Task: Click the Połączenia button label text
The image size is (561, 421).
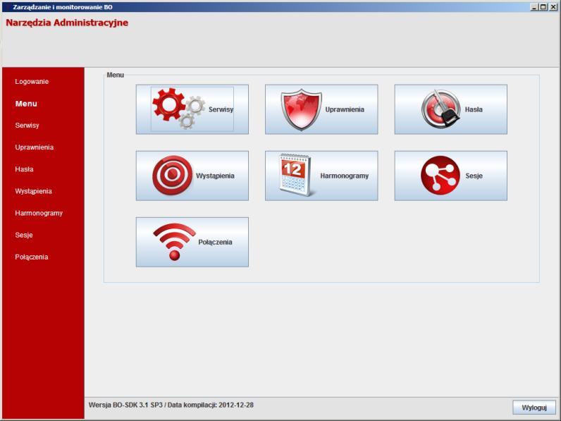Action: [x=215, y=242]
